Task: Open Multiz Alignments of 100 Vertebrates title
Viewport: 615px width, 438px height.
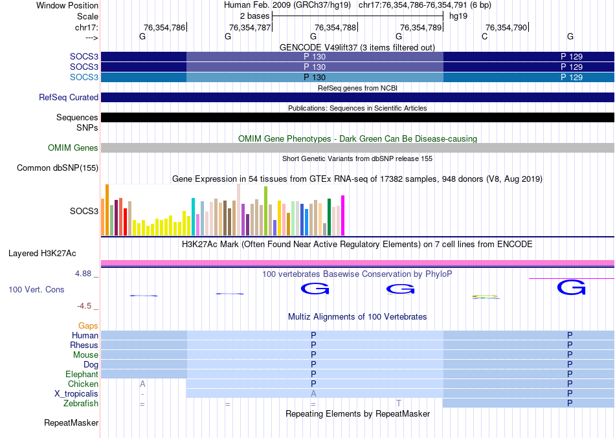Action: [x=357, y=317]
